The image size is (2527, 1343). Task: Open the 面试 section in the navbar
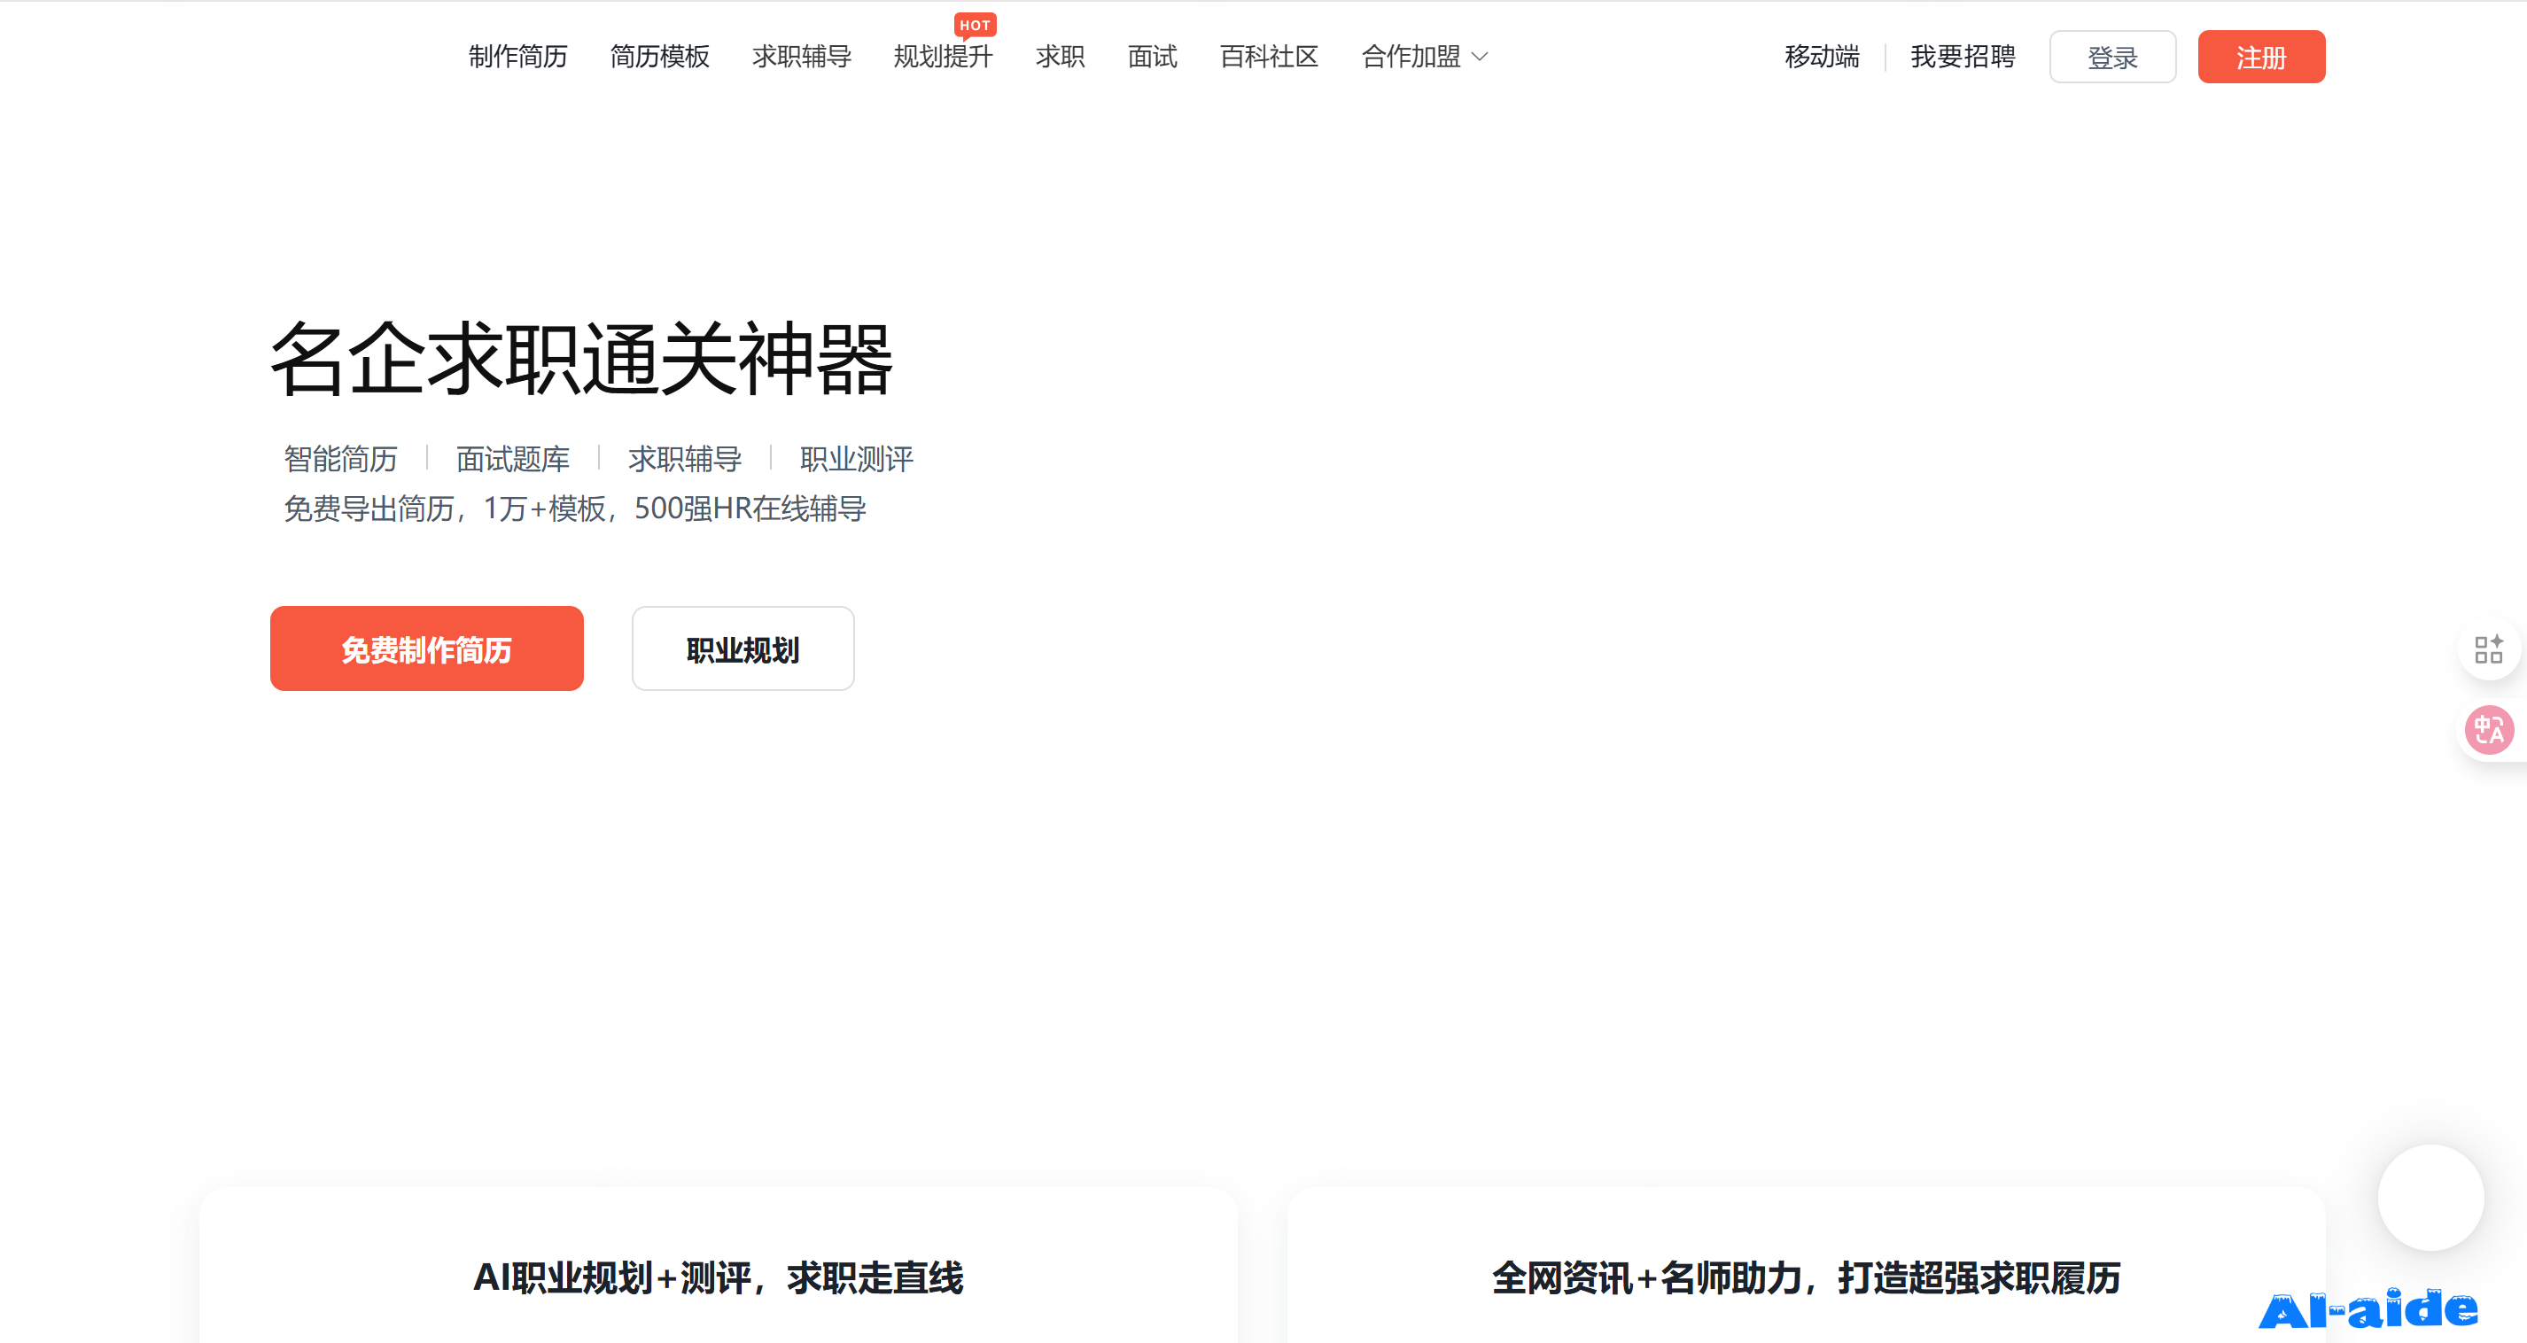pos(1151,57)
